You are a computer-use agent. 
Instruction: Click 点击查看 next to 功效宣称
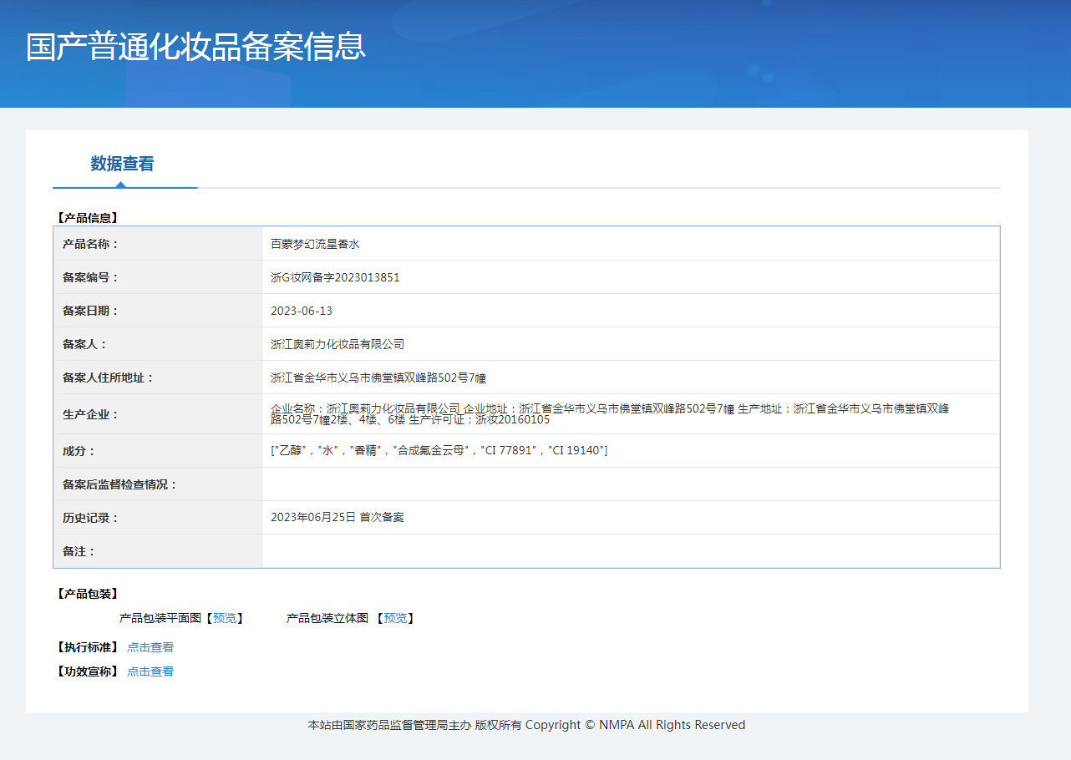click(150, 671)
